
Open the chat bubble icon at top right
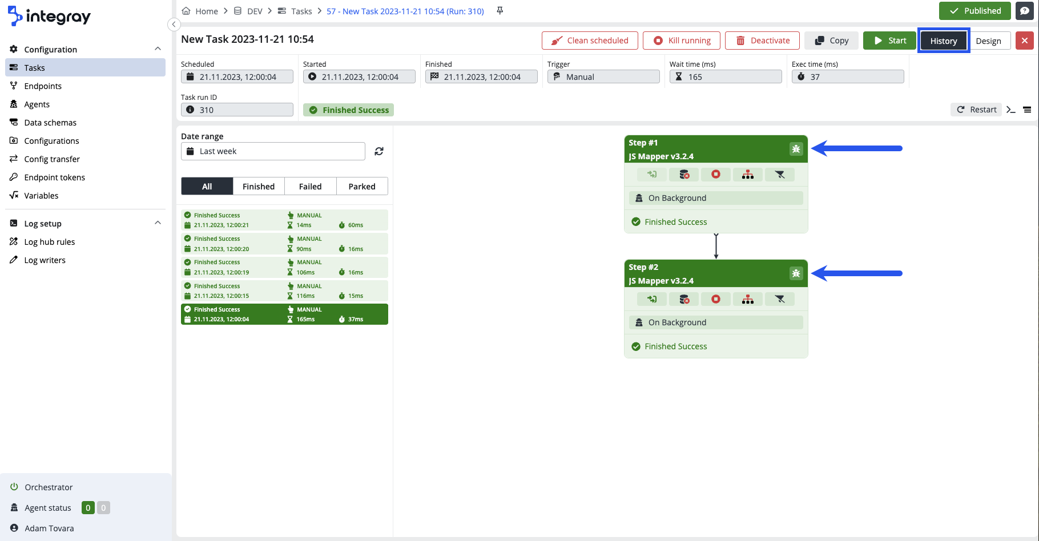tap(1025, 11)
